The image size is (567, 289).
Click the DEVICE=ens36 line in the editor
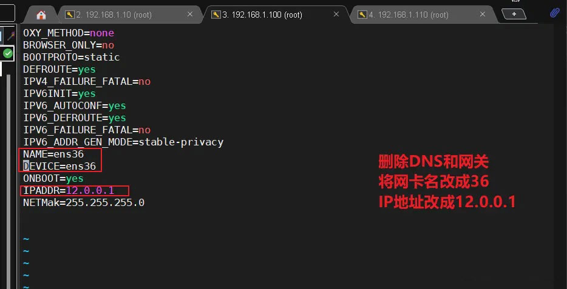[59, 166]
